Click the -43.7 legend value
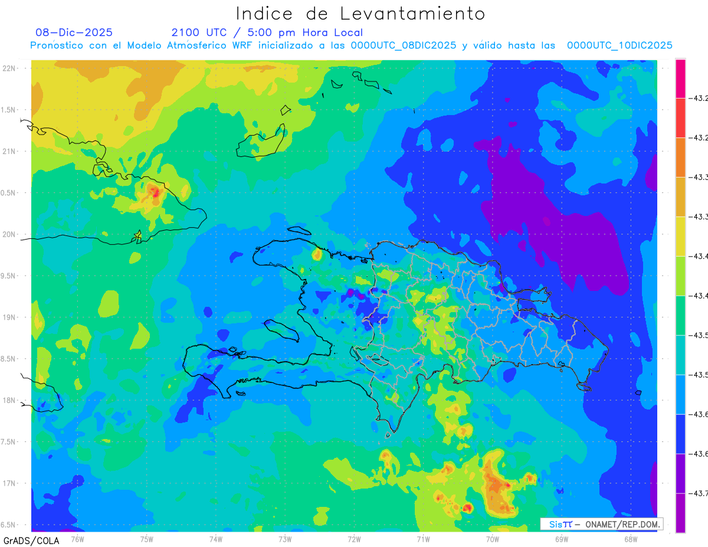Viewport: 708px width, 547px height. tap(699, 493)
